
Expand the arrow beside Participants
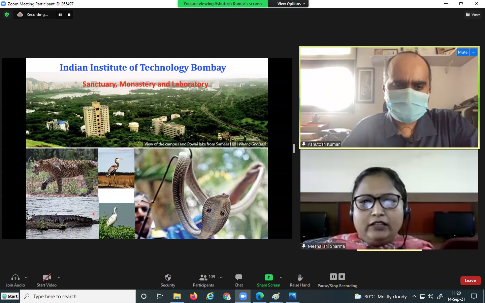click(x=221, y=278)
